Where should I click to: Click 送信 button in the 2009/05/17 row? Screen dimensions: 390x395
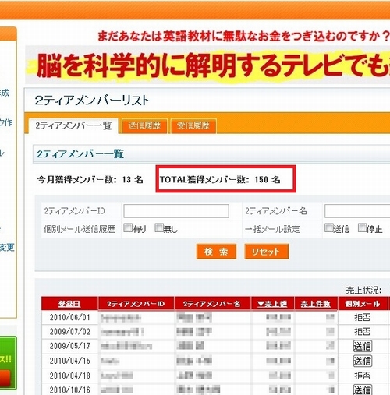click(363, 346)
